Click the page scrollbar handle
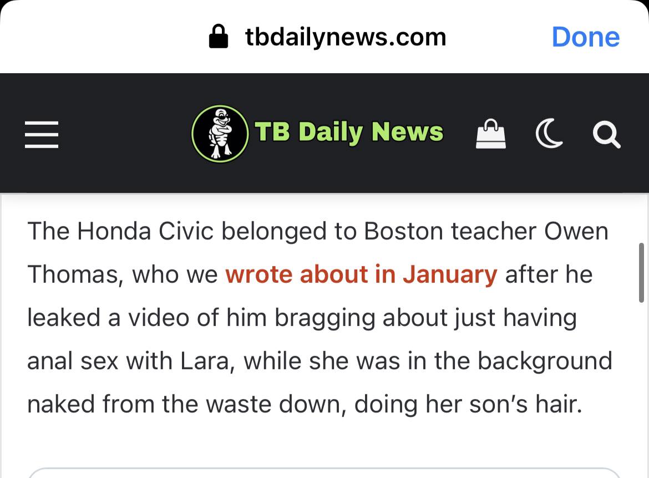 click(x=642, y=272)
